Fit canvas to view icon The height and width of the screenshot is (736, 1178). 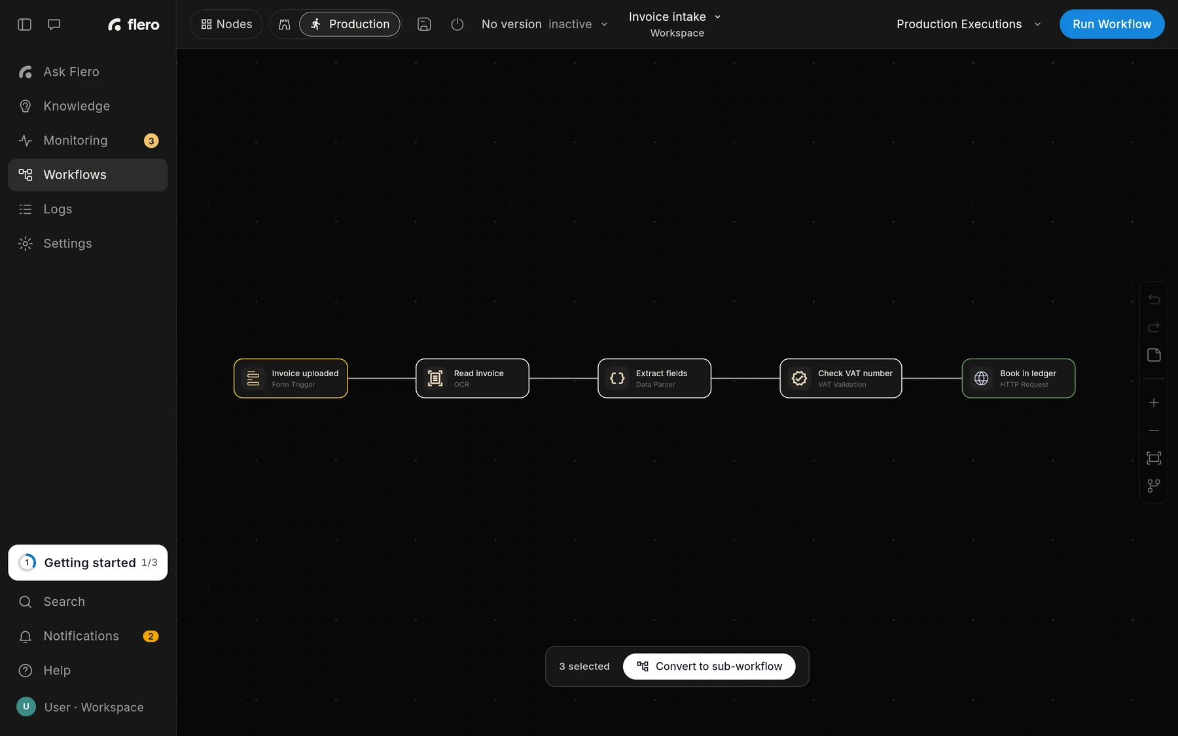click(1154, 458)
